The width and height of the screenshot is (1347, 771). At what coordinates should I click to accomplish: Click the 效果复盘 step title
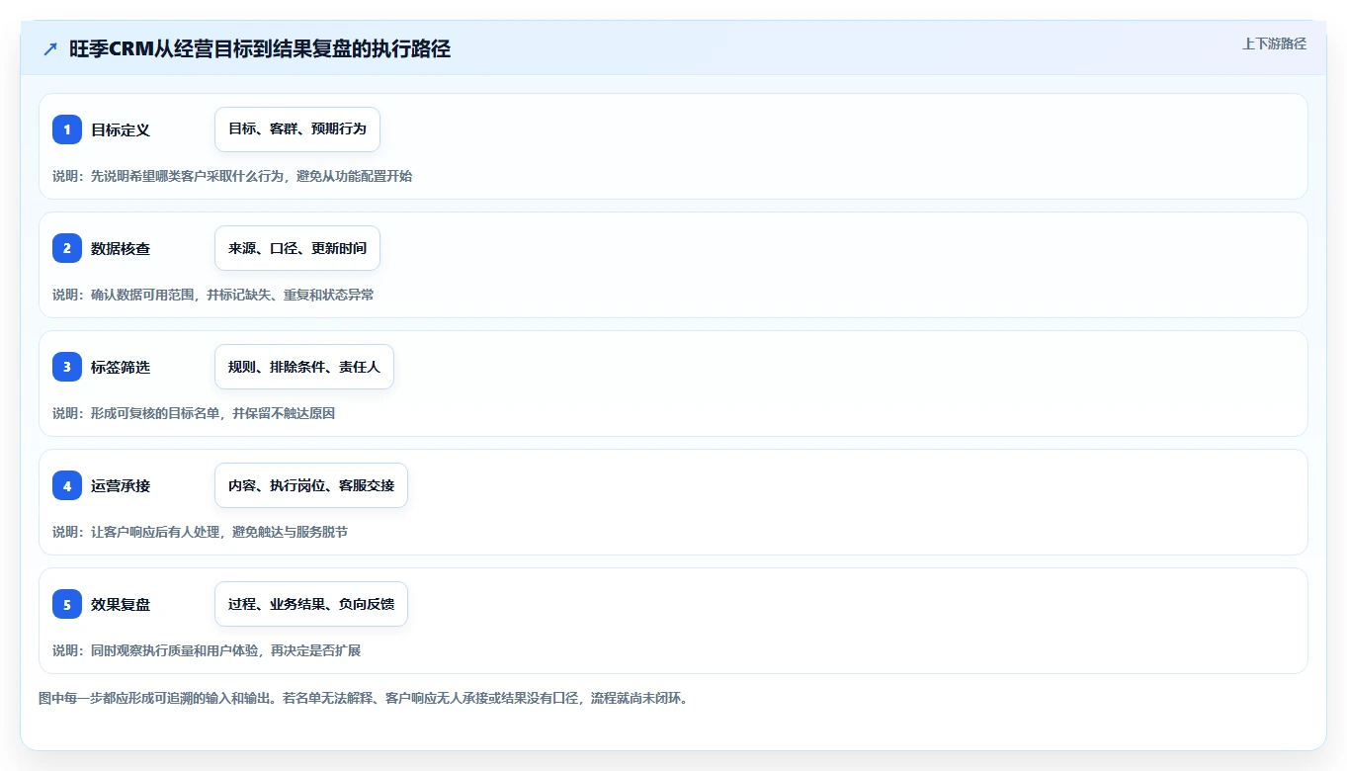click(x=121, y=604)
